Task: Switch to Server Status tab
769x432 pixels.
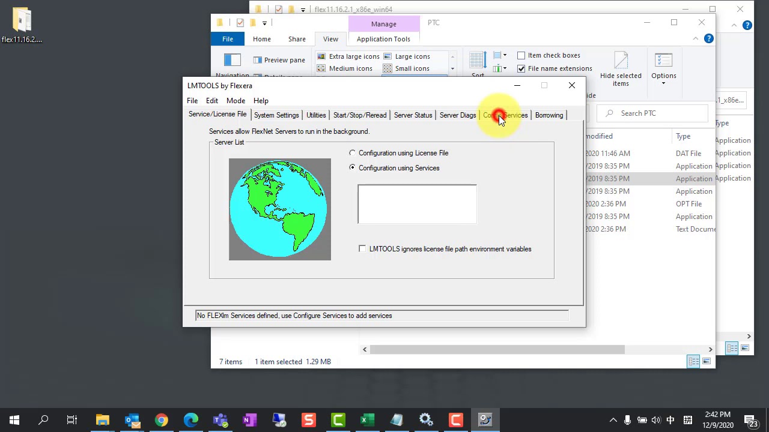Action: [x=413, y=115]
